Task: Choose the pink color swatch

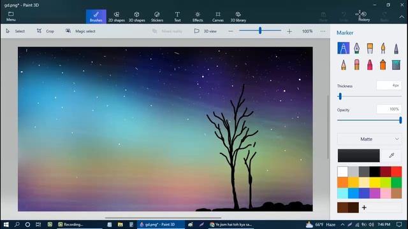Action: (x=385, y=193)
